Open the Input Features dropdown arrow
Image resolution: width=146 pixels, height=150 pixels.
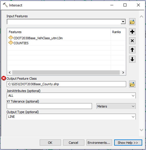point(123,22)
